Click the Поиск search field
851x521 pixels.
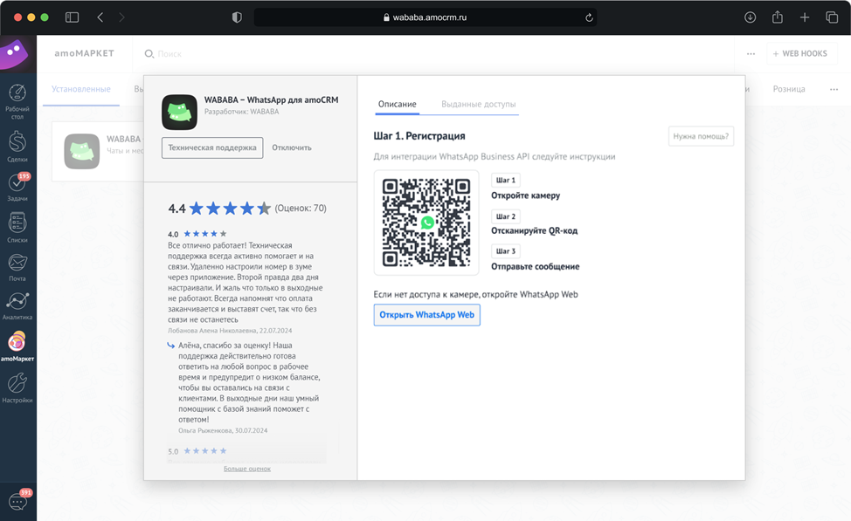tap(170, 54)
